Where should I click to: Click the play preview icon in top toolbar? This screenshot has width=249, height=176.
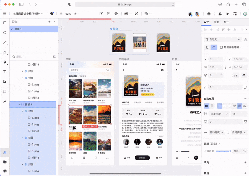pos(227,14)
